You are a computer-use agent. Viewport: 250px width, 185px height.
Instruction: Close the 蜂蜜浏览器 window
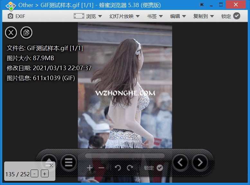[x=236, y=5]
